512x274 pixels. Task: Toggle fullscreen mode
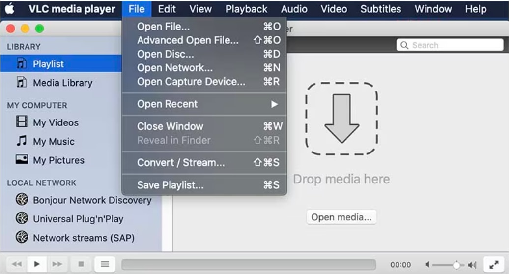point(494,264)
